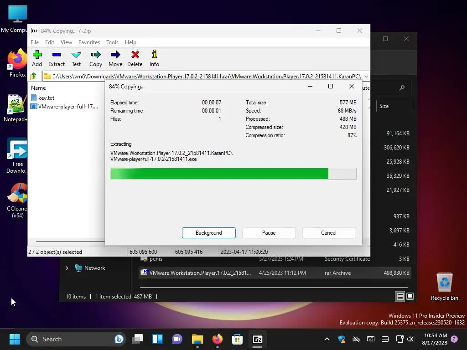Click the Explorer search magnifier icon
Viewport: 467px width, 350px height.
[402, 87]
